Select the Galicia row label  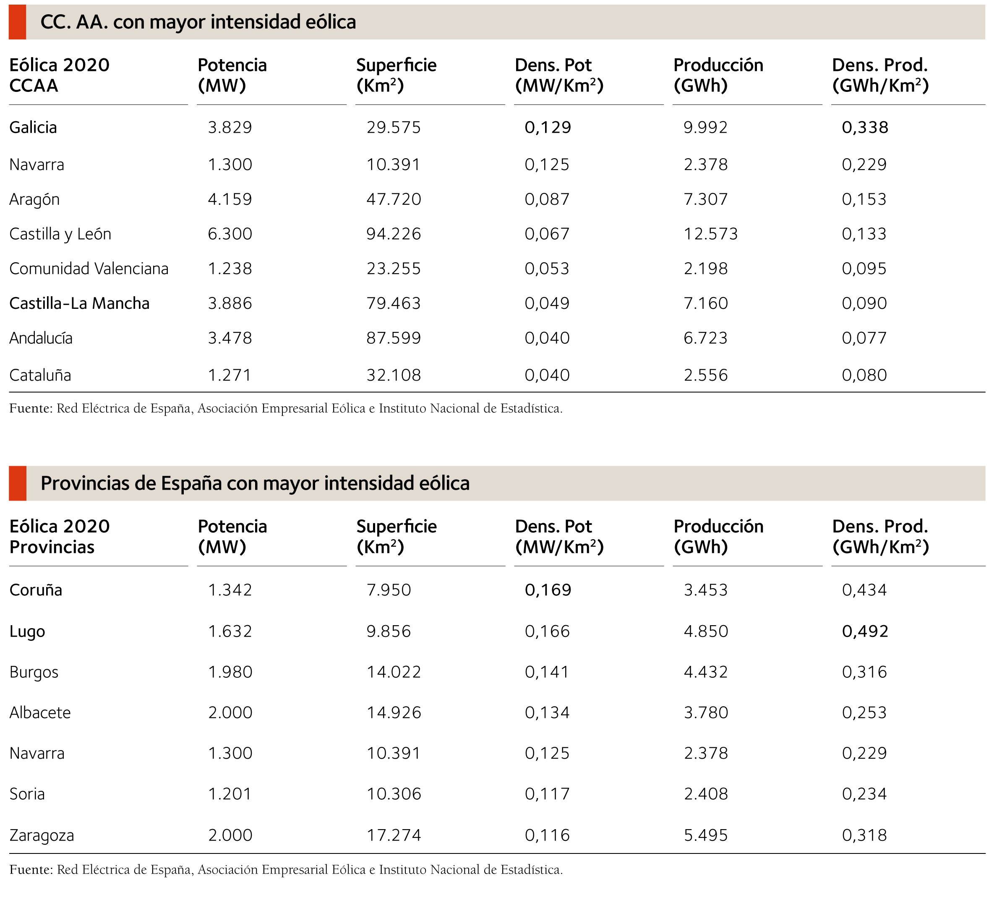tap(33, 128)
